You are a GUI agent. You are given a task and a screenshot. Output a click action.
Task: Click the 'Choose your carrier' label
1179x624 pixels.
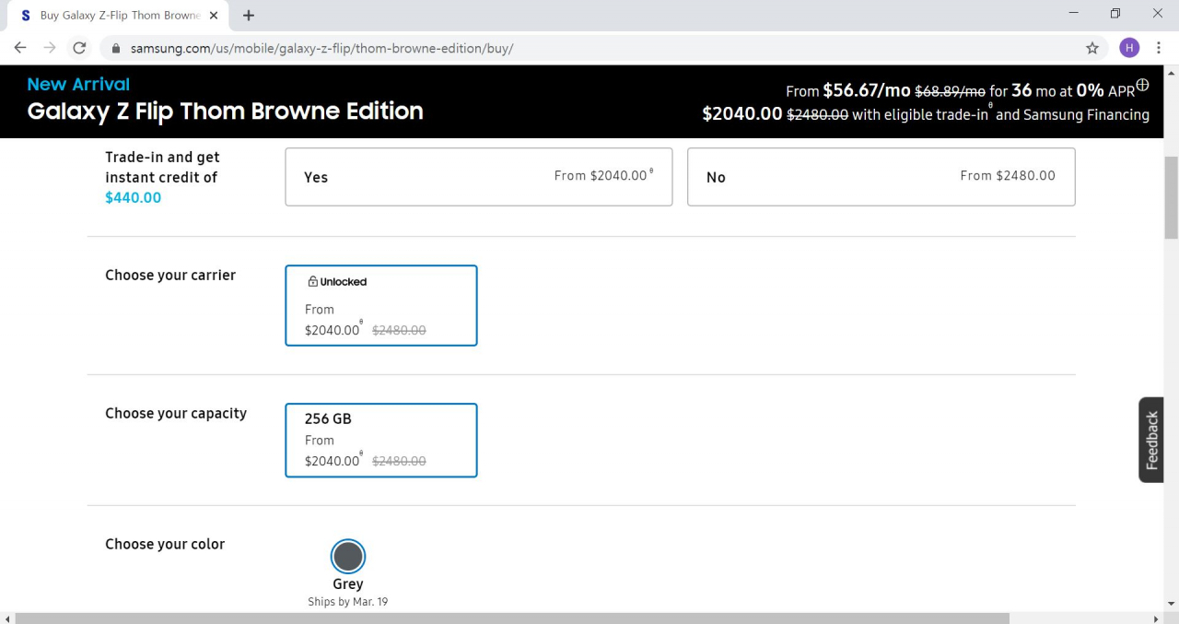click(x=170, y=275)
